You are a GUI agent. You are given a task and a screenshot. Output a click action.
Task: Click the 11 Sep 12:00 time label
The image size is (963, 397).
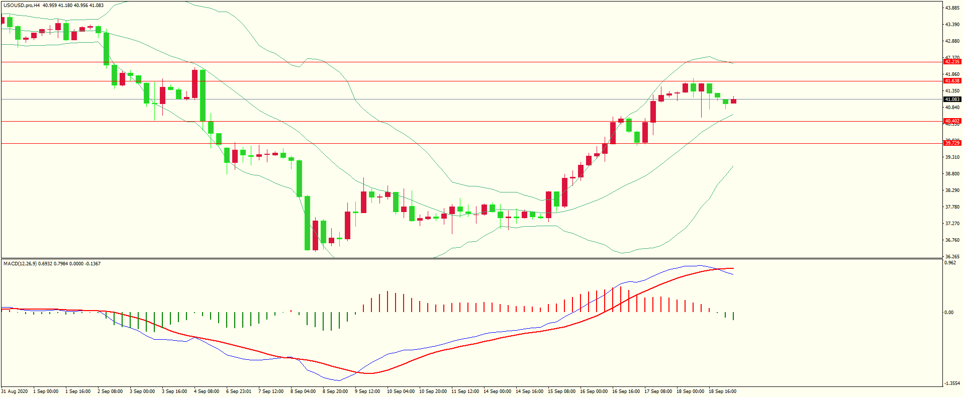(465, 391)
